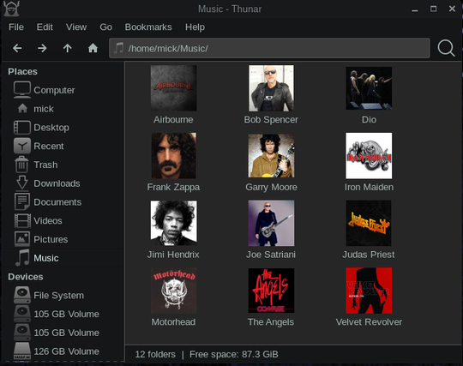
Task: Click the 126 GB Volume label
Action: 66,351
